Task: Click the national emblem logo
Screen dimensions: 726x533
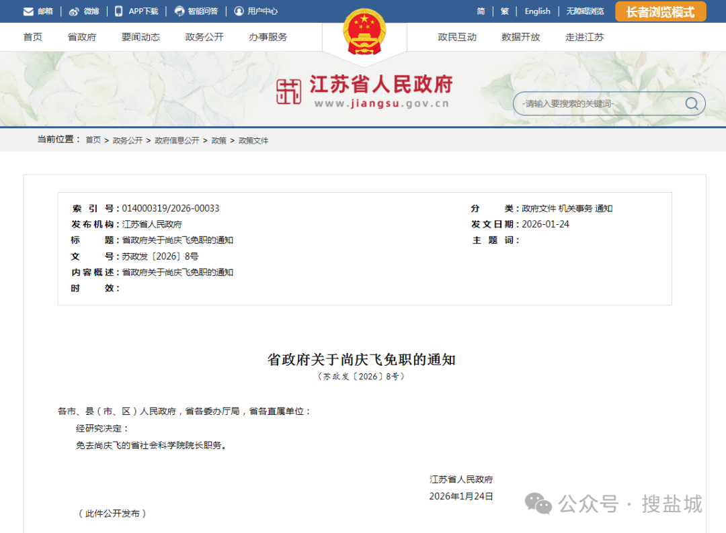Action: pyautogui.click(x=364, y=32)
